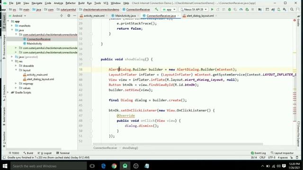
Task: Open the app run configuration dropdown
Action: coord(169,9)
